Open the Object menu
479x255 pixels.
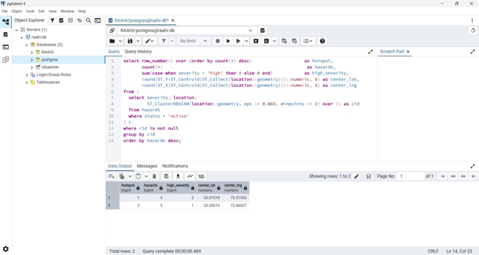point(17,11)
